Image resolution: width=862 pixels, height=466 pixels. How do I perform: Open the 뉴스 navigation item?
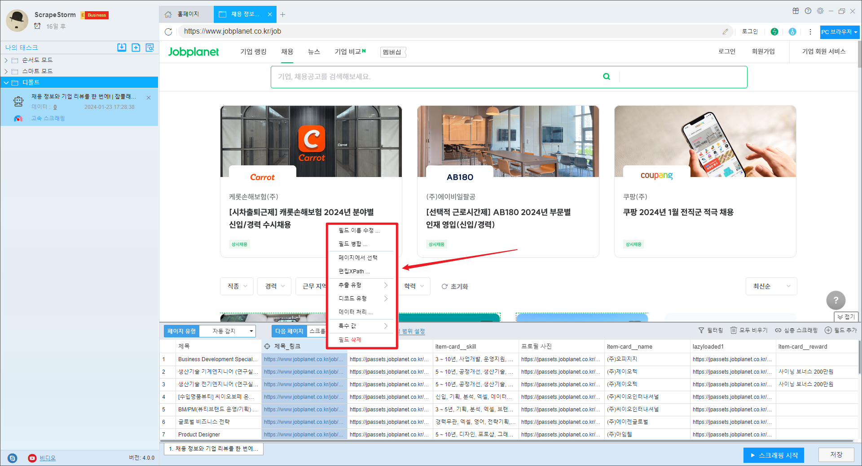click(314, 52)
